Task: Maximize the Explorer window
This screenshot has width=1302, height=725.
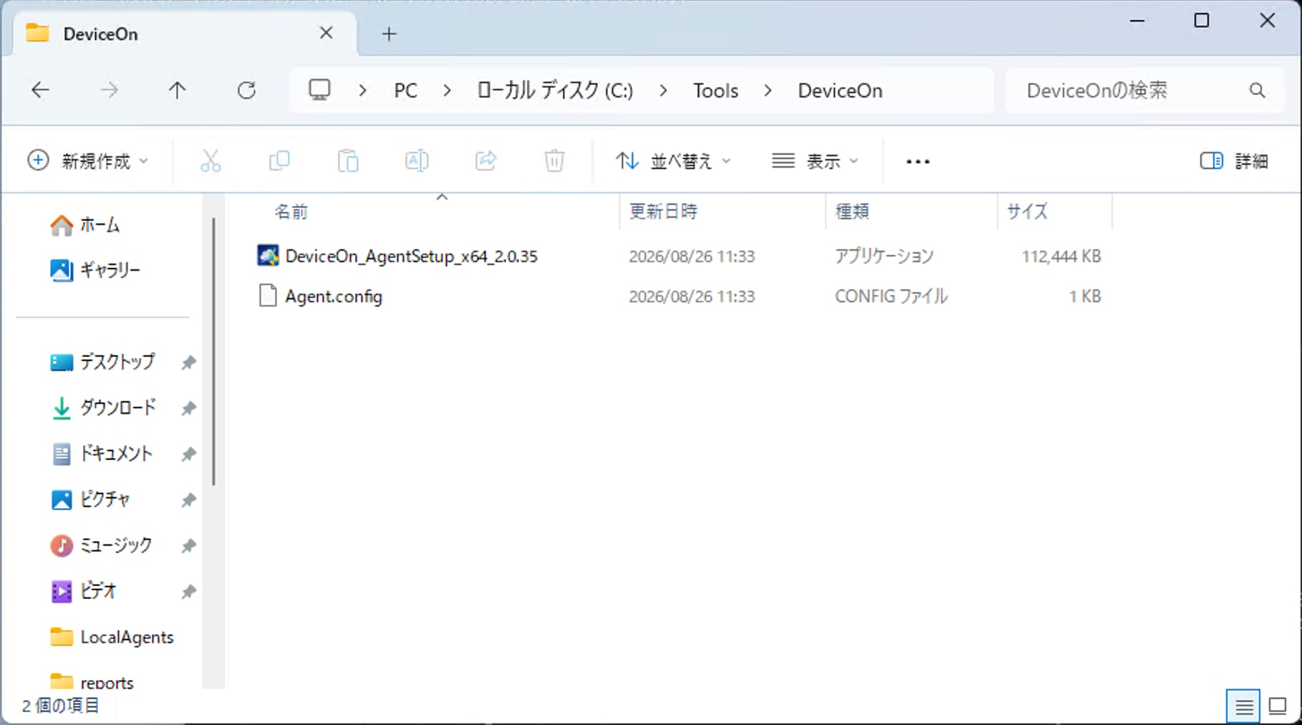Action: [x=1201, y=21]
